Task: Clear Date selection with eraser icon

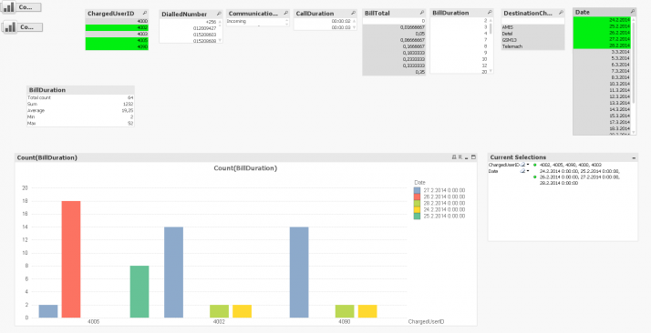Action: tap(523, 171)
